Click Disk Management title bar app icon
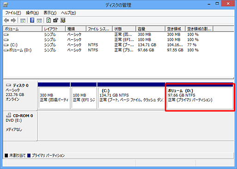237x169 pixels. coord(6,5)
